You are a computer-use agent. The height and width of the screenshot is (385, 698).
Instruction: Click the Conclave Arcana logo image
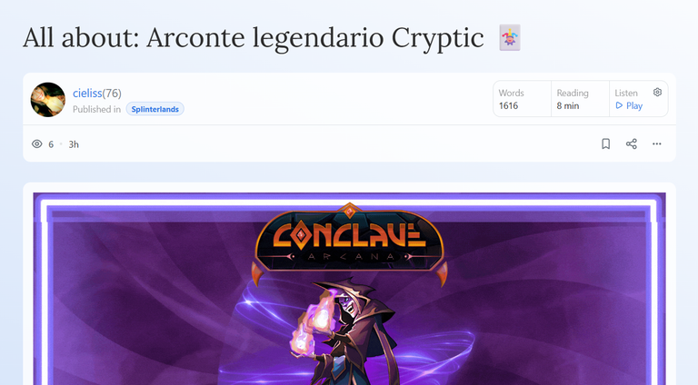click(349, 241)
